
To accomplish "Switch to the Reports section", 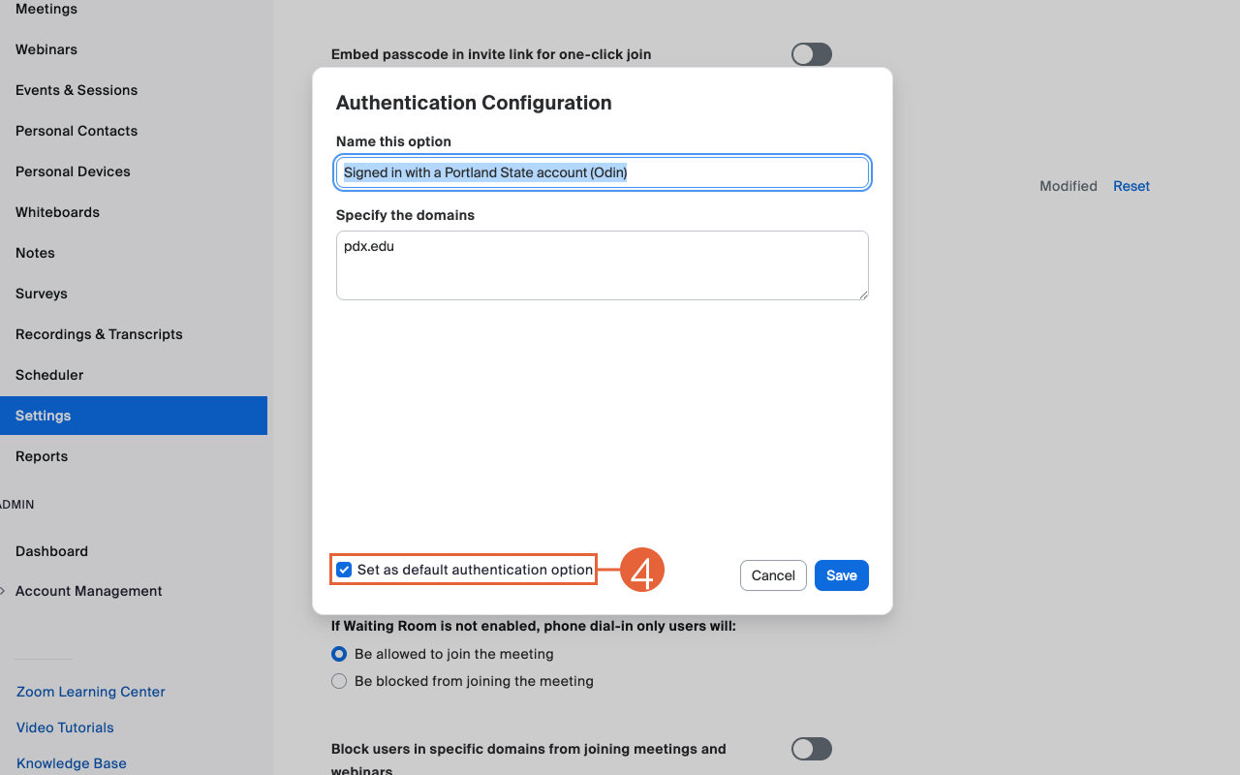I will click(x=42, y=456).
